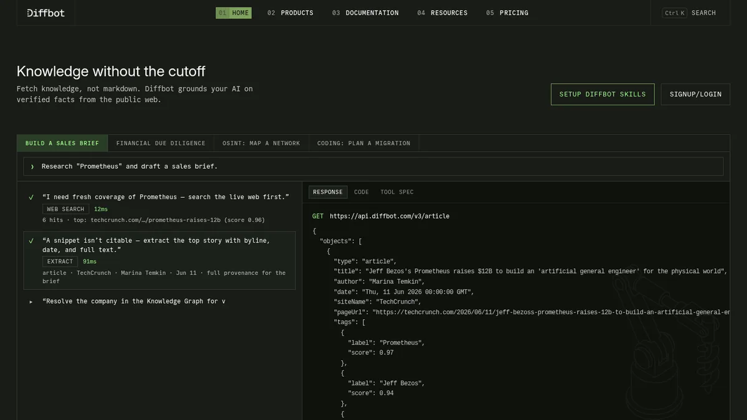Switch to Coding: Plan a Migration tab
Screen dimensions: 747x420
[x=364, y=143]
